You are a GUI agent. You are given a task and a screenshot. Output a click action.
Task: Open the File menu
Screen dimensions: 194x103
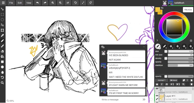(x=11, y=3)
